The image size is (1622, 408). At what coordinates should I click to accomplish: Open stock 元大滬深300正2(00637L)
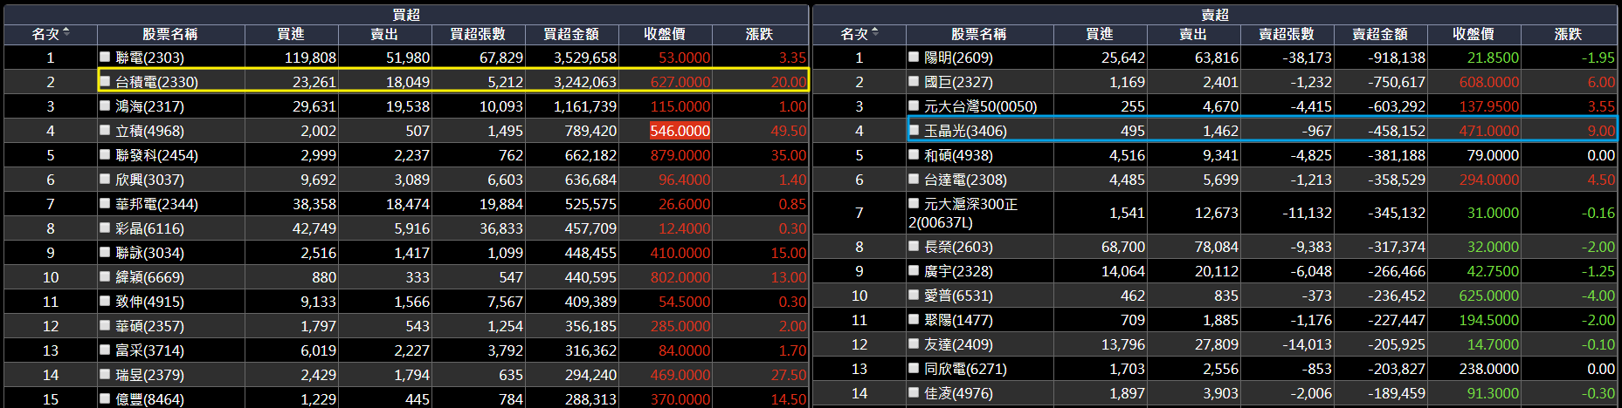[x=963, y=213]
